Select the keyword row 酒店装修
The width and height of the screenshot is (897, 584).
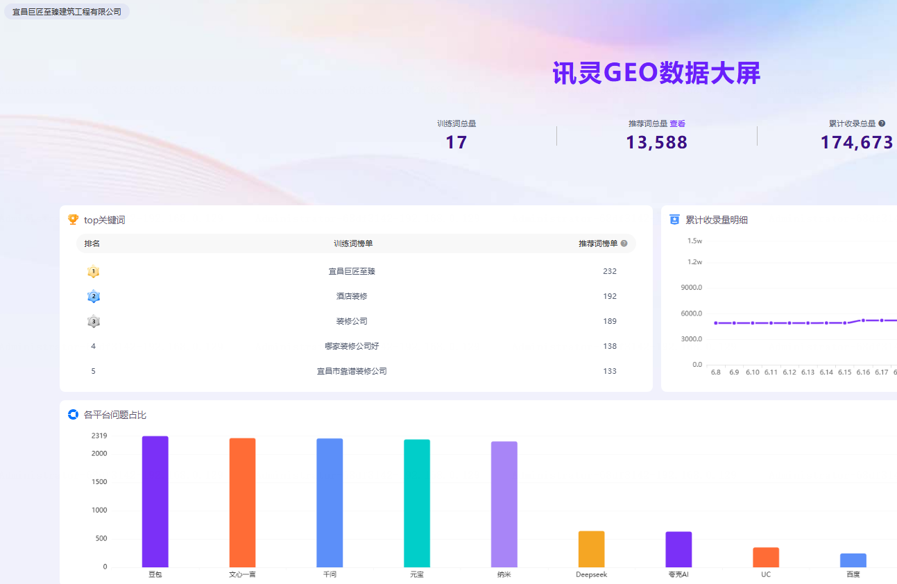(x=356, y=296)
